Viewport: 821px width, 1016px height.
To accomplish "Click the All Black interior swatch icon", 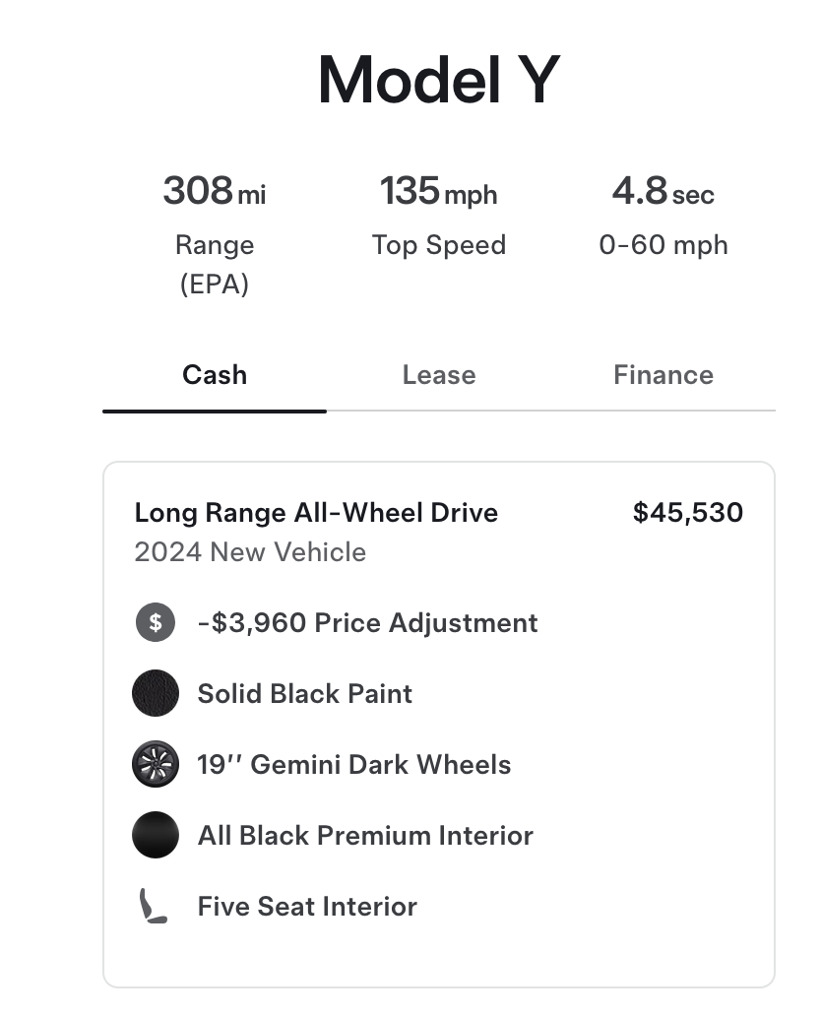I will tap(156, 835).
